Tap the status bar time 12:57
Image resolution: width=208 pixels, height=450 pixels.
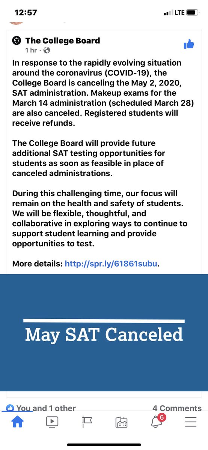tap(26, 12)
